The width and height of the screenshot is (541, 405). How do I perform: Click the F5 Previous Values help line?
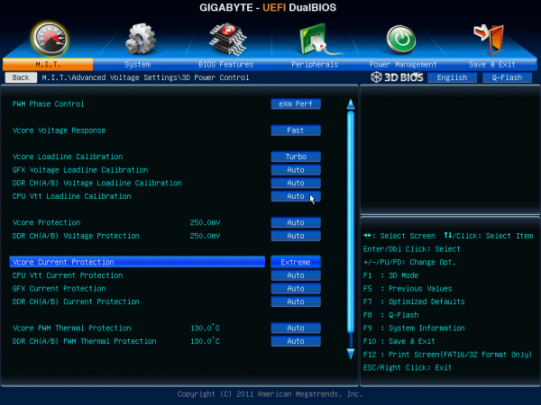408,289
